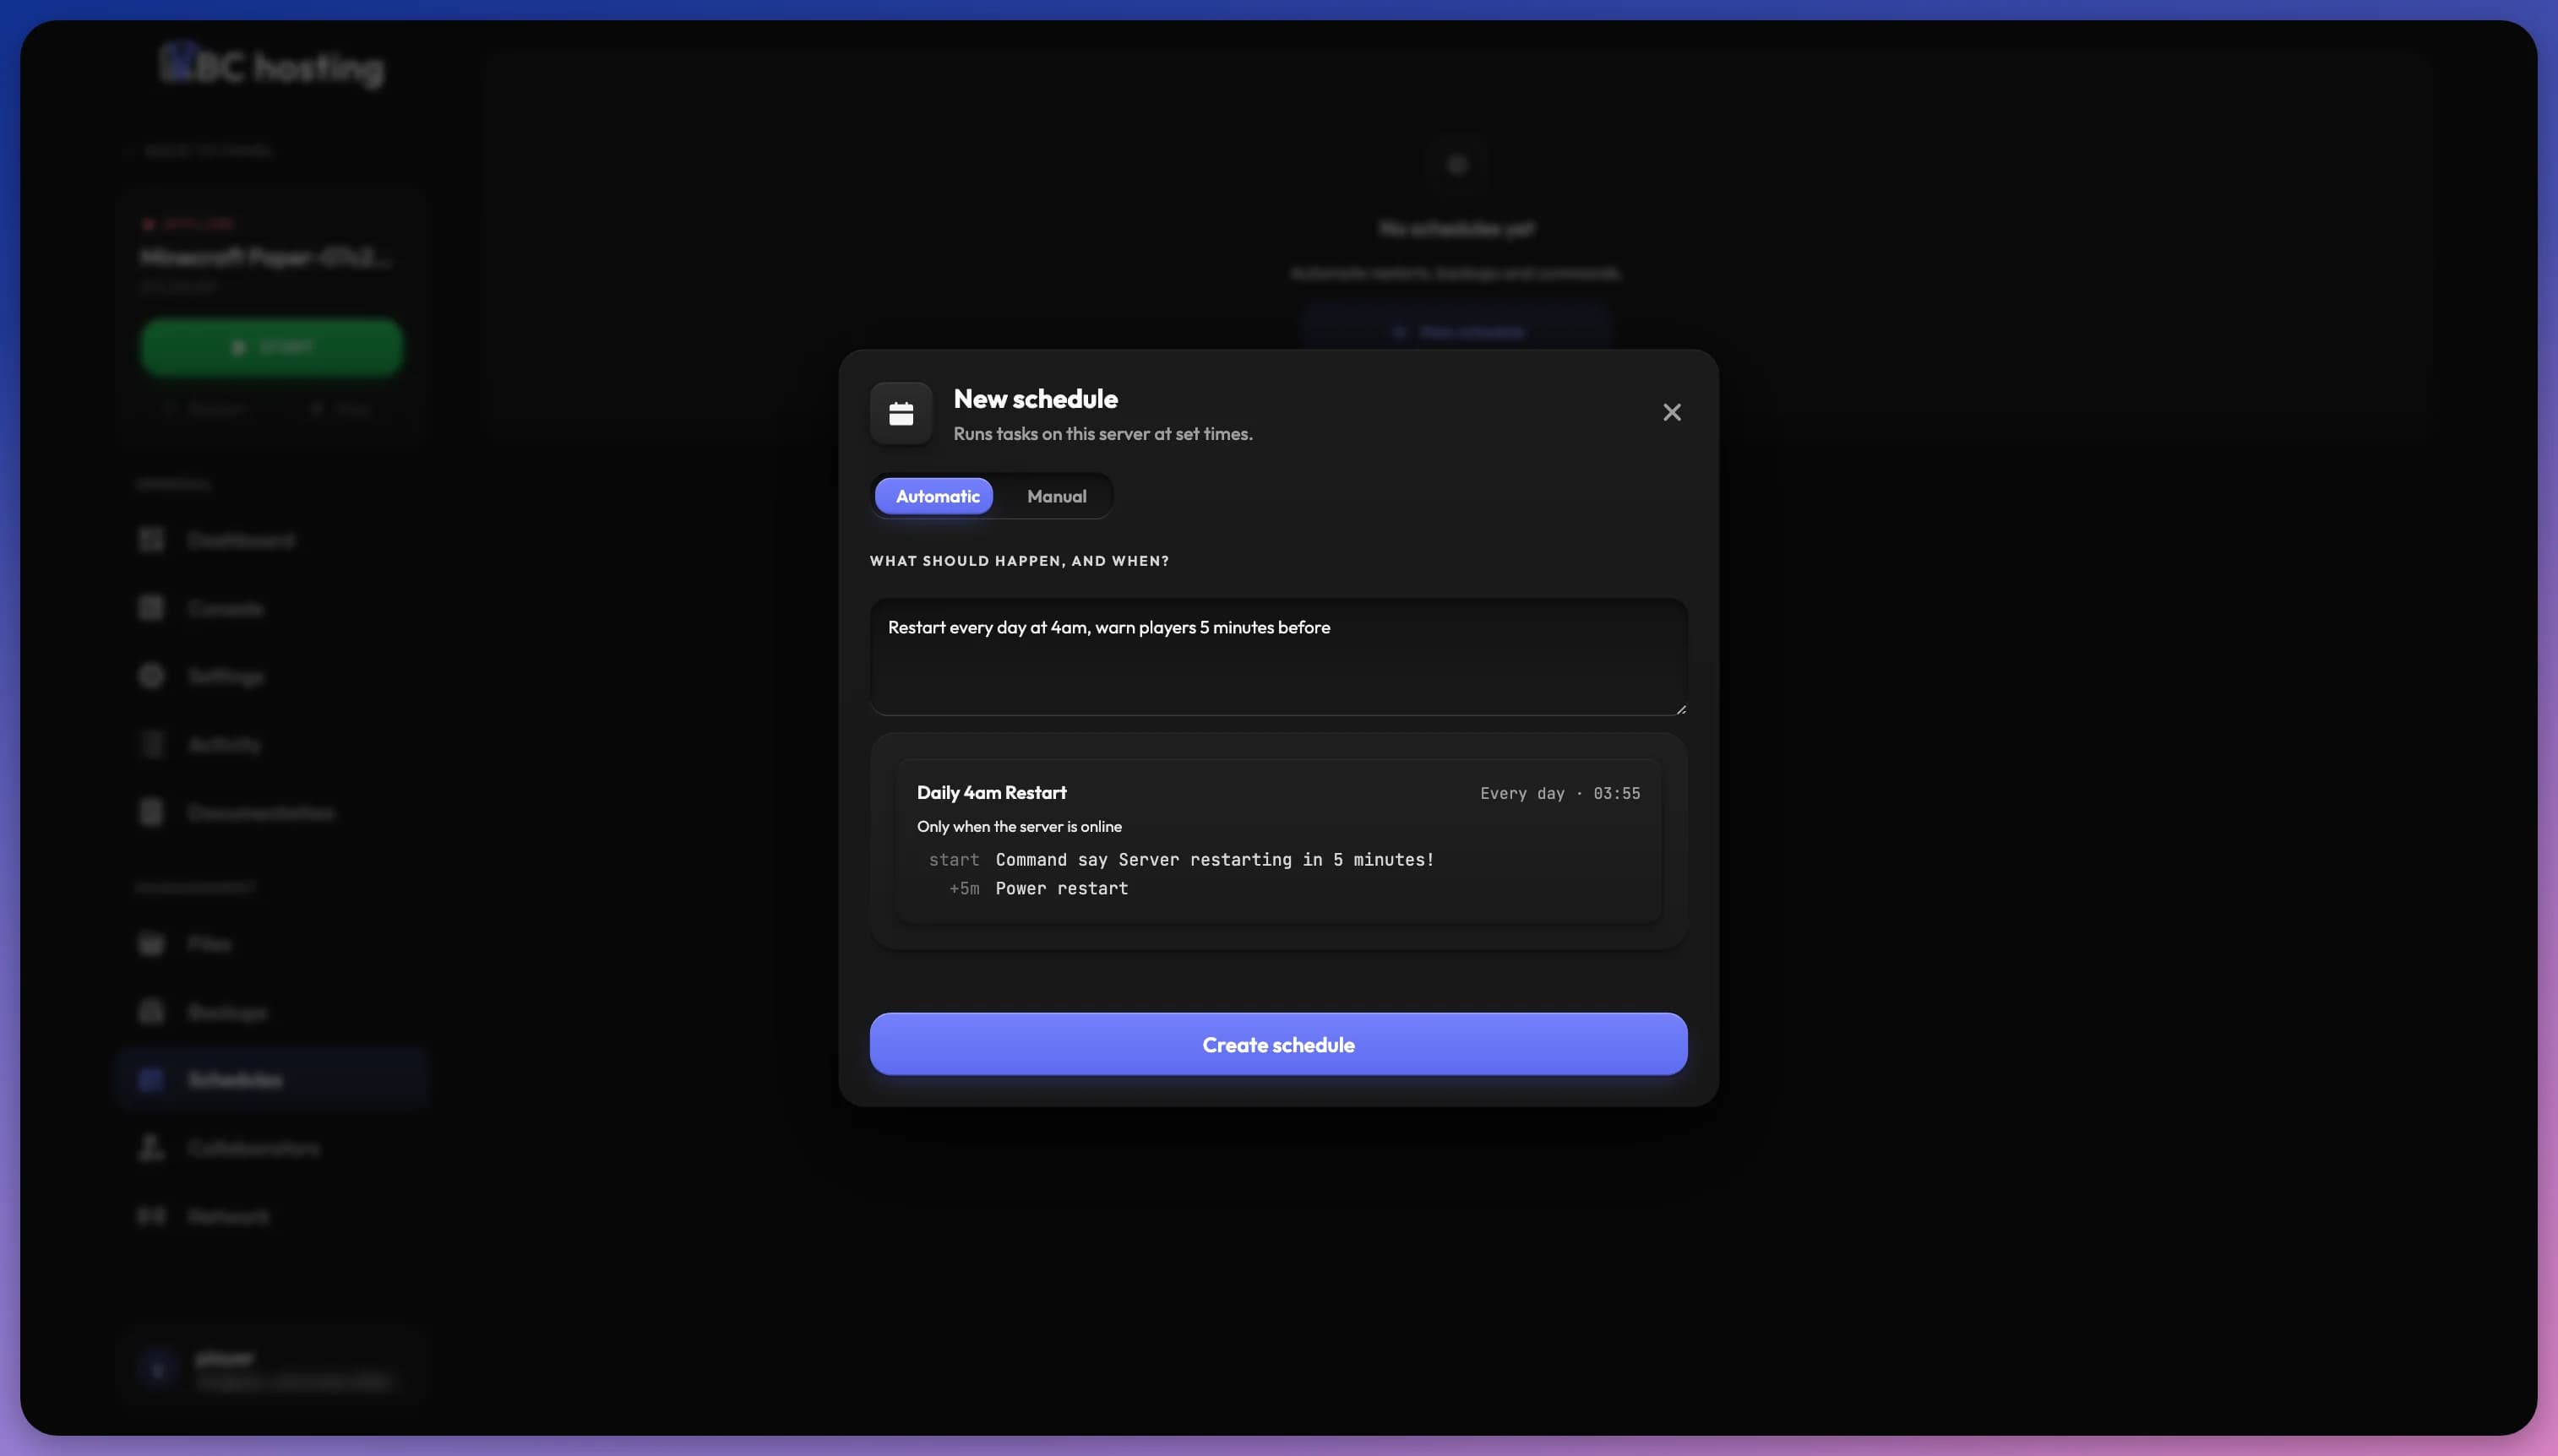The image size is (2558, 1456).
Task: Close the New schedule dialog
Action: click(1671, 412)
